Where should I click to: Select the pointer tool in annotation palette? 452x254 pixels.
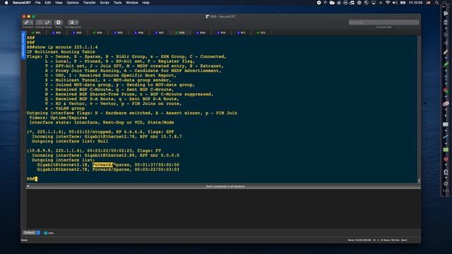[x=446, y=13]
